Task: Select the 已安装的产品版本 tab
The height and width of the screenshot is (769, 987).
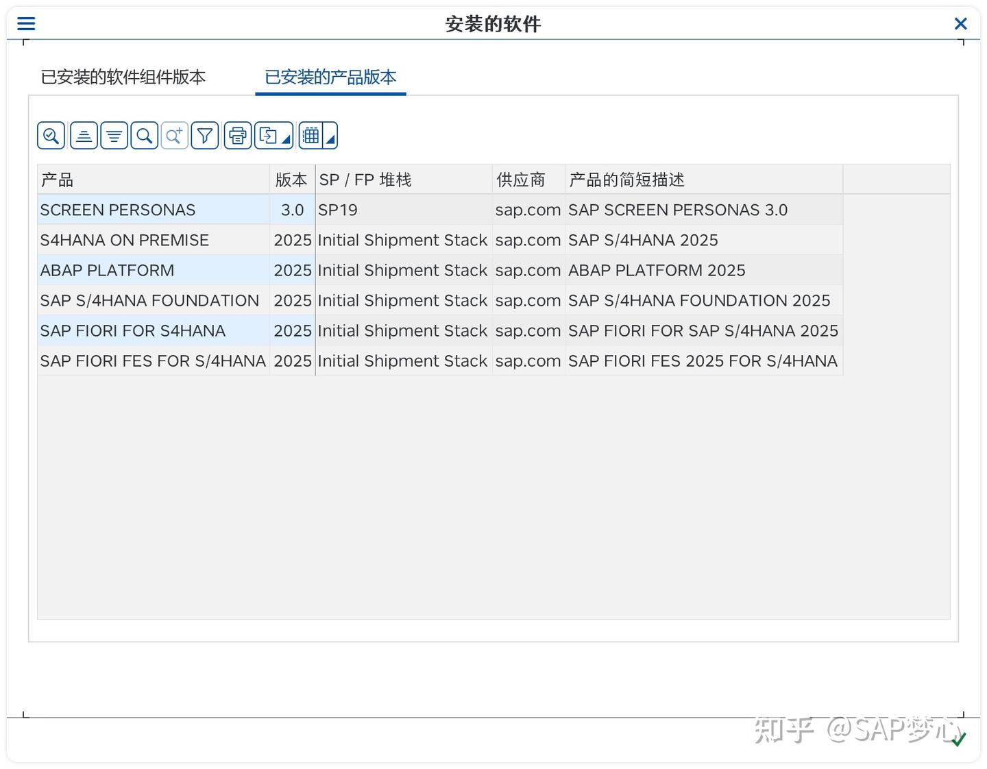Action: (x=330, y=77)
